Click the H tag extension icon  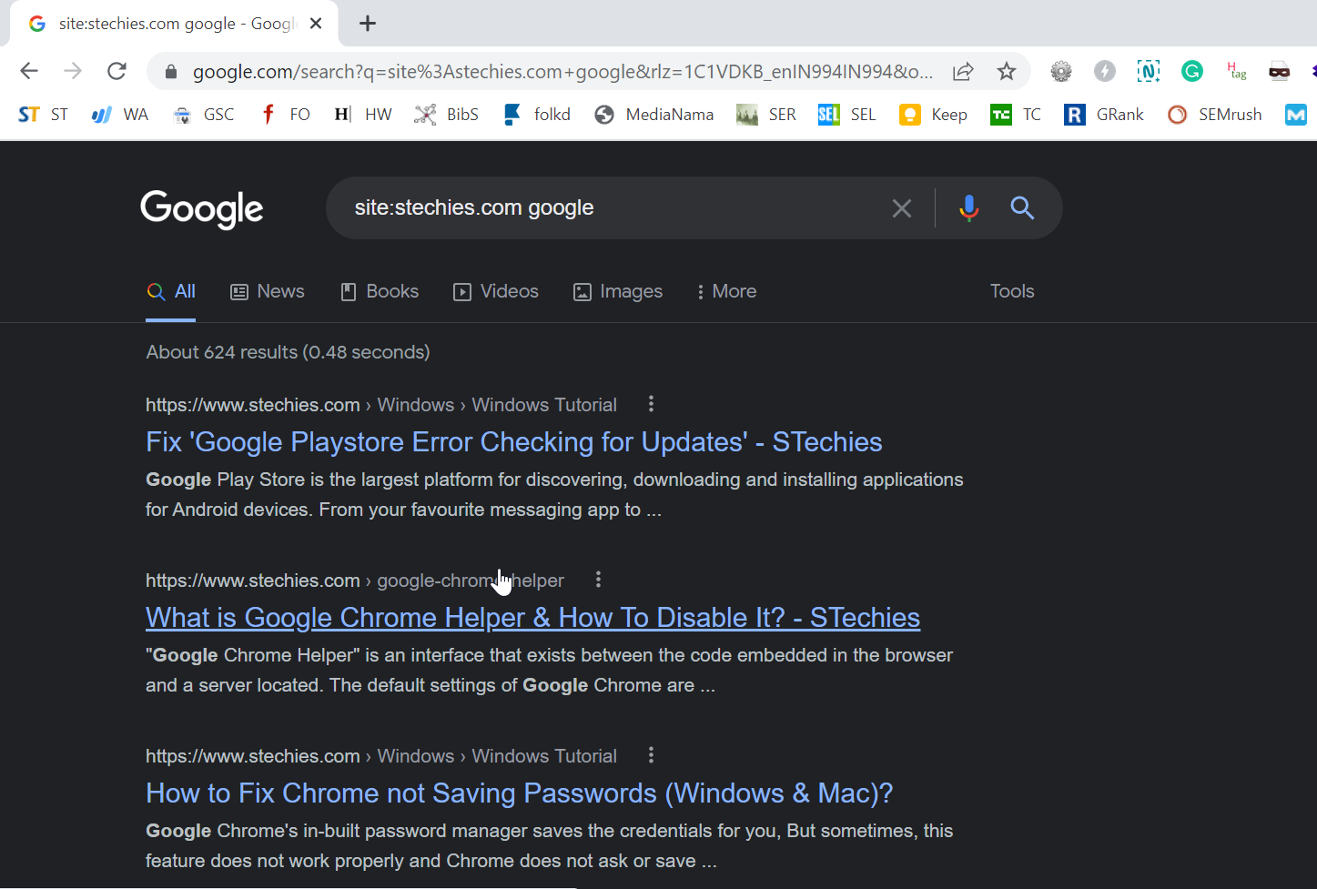click(1236, 71)
